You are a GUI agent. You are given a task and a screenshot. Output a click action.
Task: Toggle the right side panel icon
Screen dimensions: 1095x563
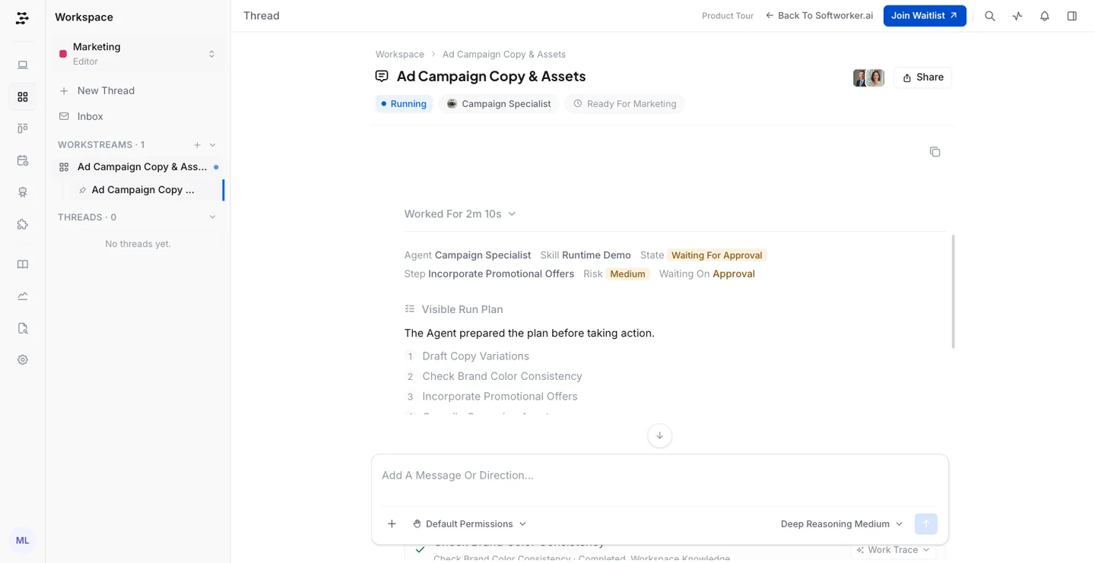coord(1072,16)
